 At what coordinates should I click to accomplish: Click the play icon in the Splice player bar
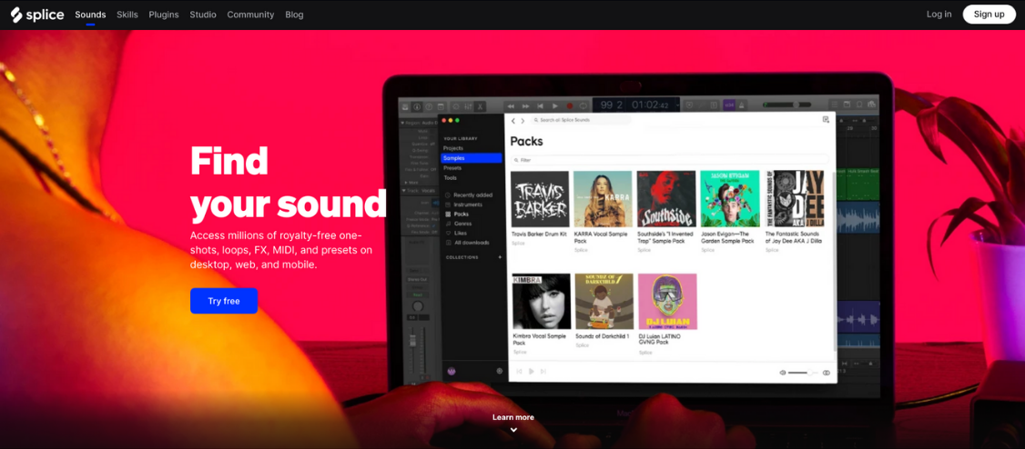coord(531,371)
